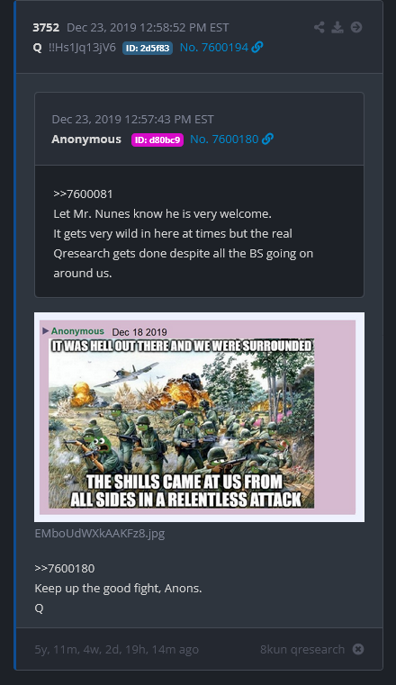Click the triangle arrow beside Anonymous in the meme
The image size is (396, 685).
[45, 331]
